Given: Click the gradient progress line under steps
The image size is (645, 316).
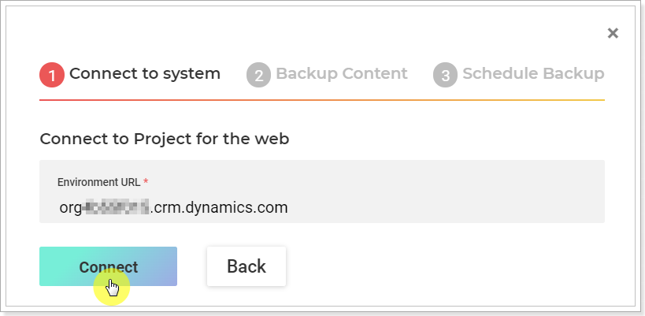Looking at the screenshot, I should pos(322,100).
